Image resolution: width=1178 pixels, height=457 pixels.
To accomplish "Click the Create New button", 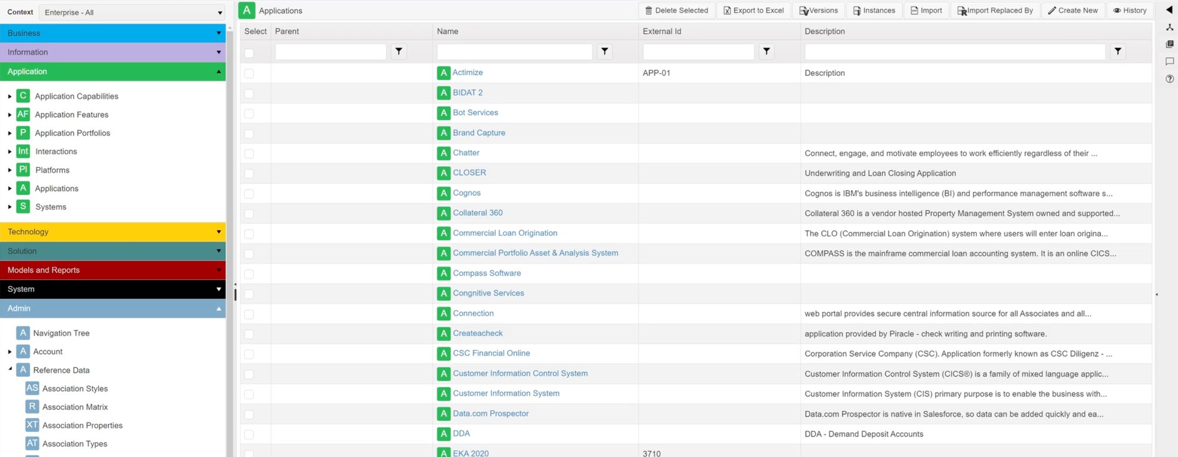I will tap(1073, 11).
